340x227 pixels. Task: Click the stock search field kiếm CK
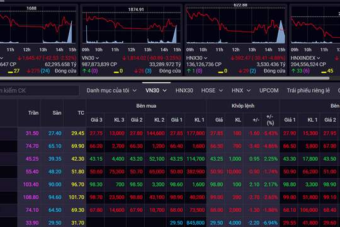39,90
